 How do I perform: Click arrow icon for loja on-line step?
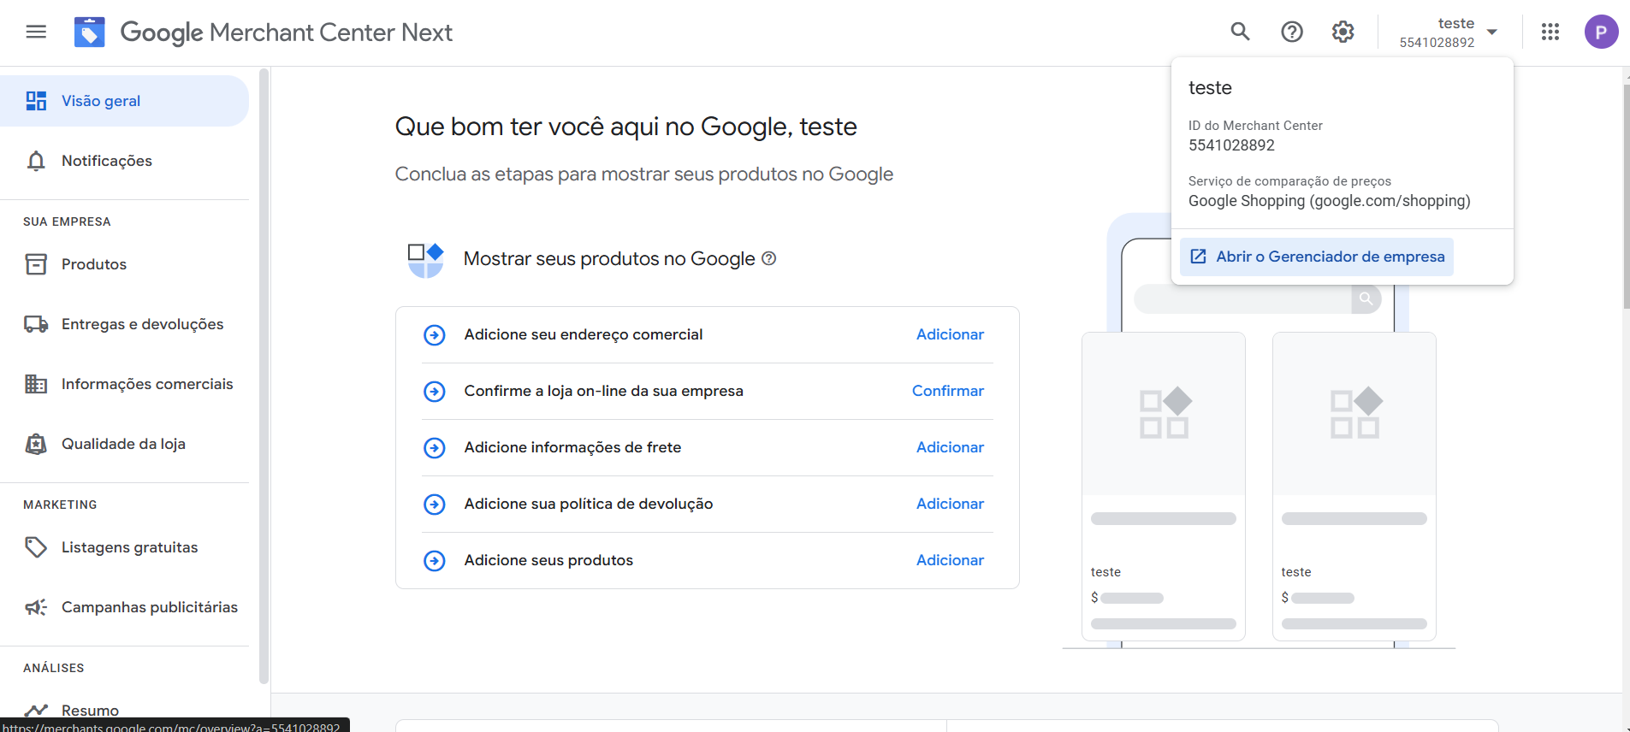[435, 392]
